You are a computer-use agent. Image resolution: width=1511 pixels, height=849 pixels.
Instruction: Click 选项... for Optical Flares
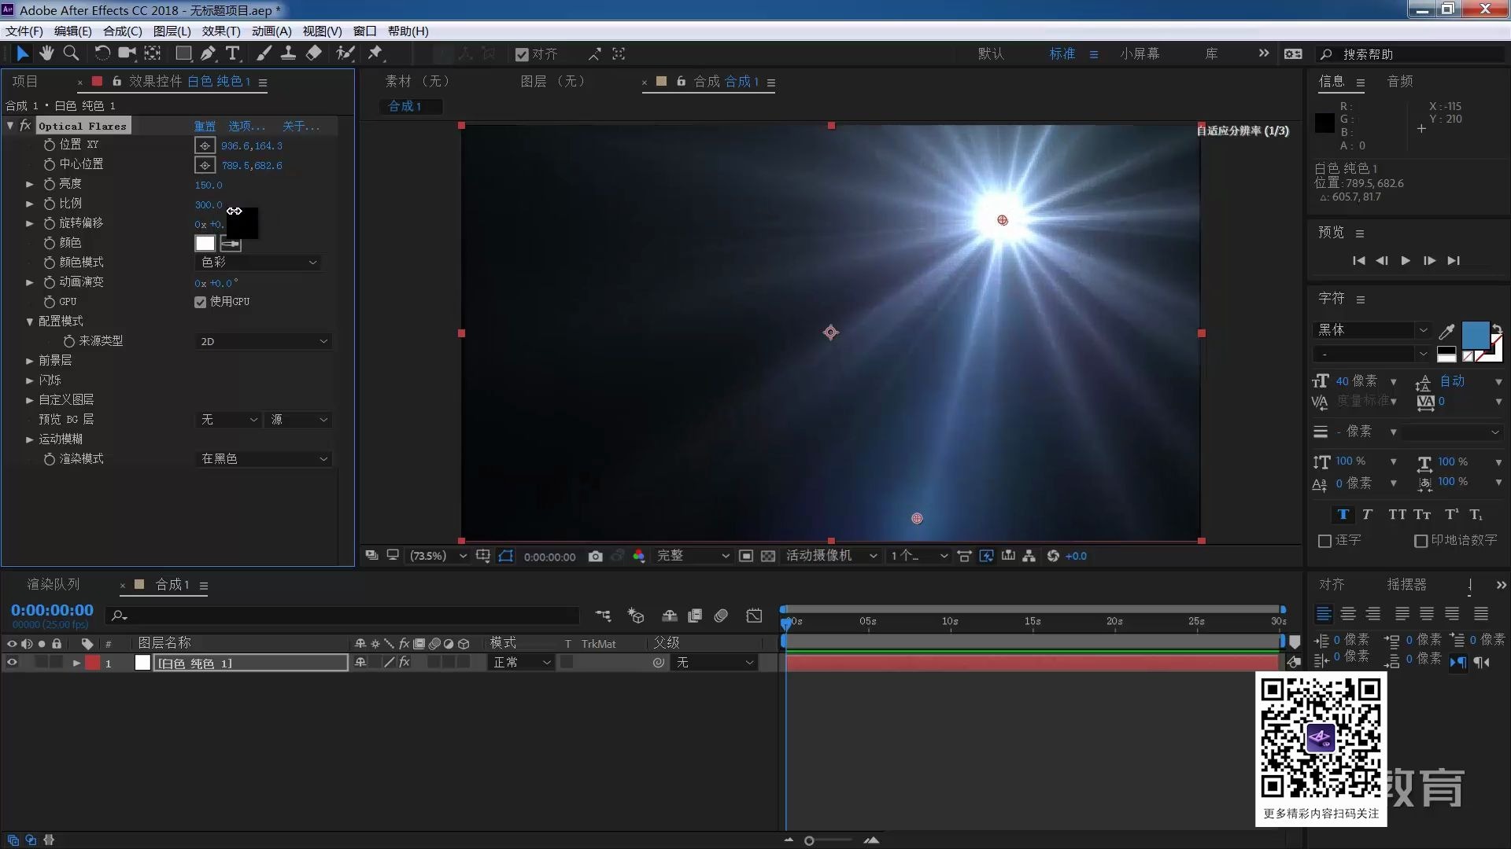[x=246, y=126]
